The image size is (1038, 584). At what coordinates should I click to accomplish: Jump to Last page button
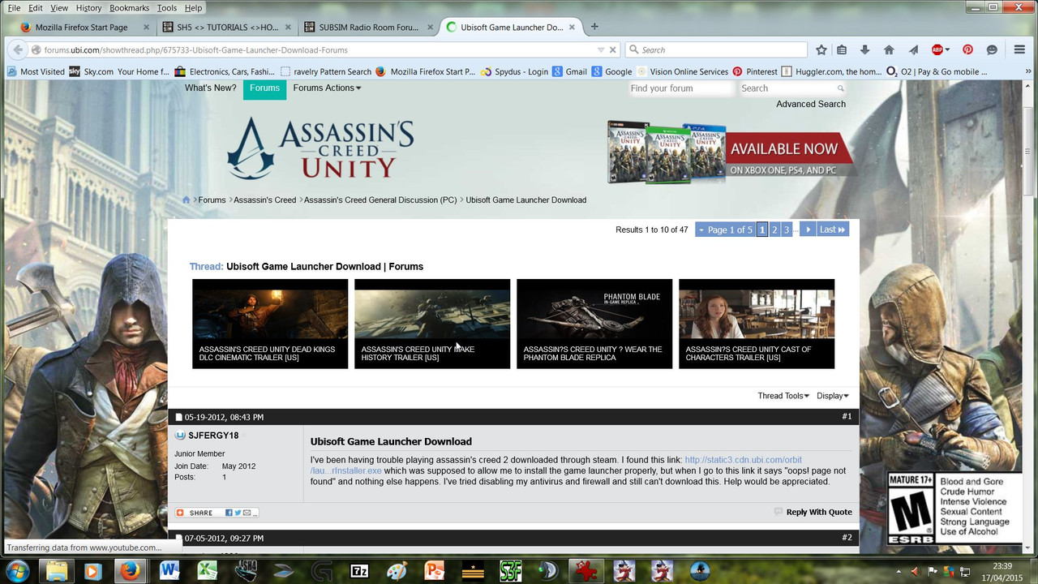coord(832,230)
